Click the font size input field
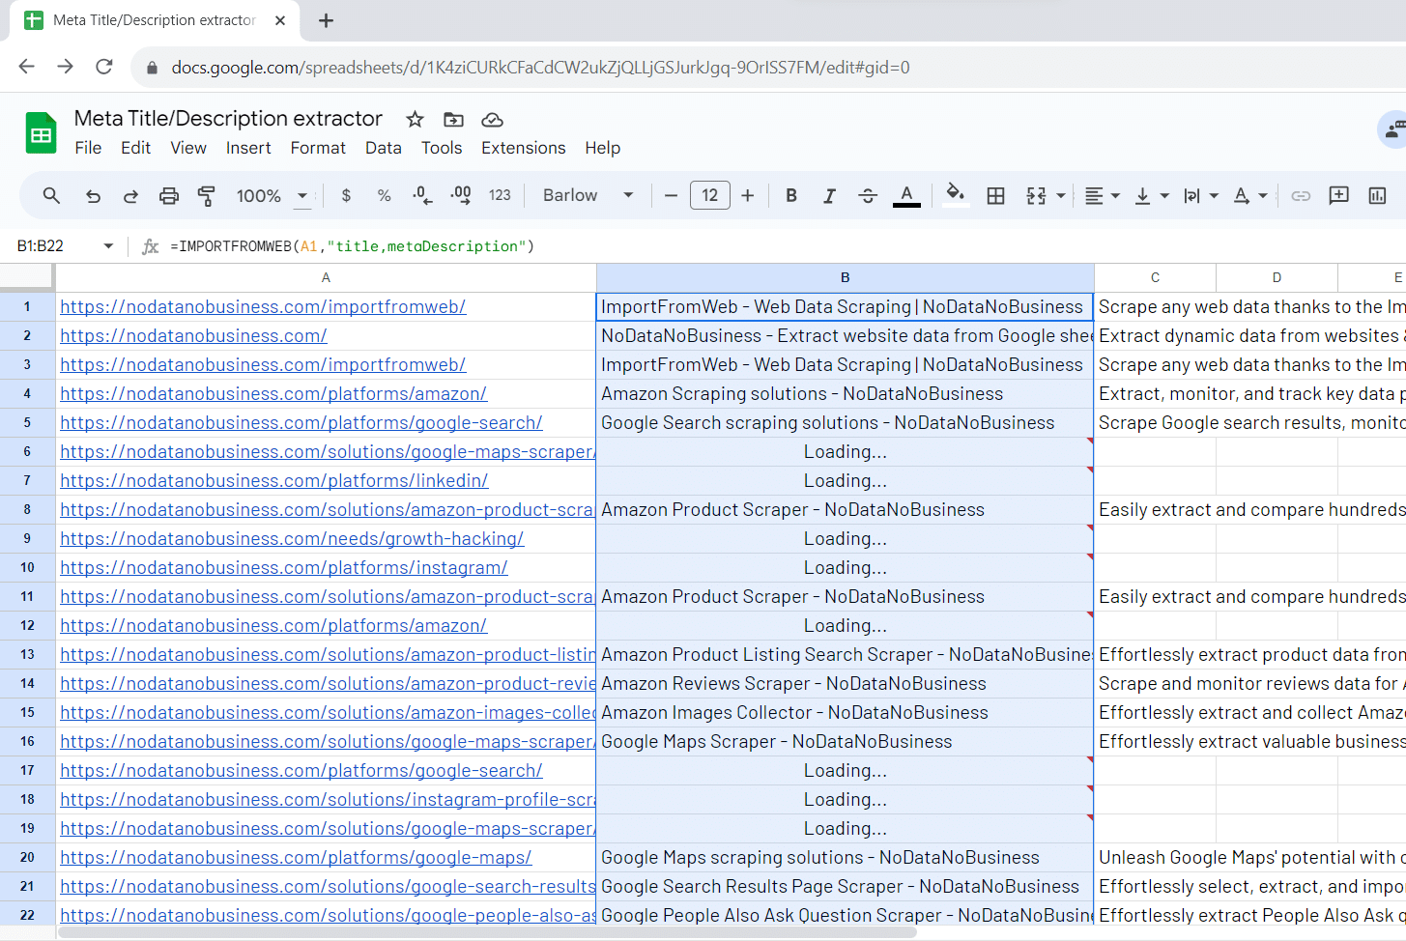This screenshot has height=941, width=1406. tap(709, 196)
